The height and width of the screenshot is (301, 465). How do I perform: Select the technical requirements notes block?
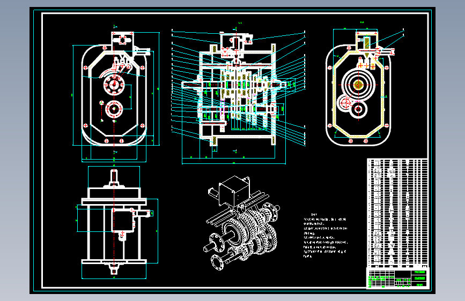coord(326,236)
